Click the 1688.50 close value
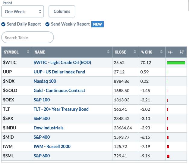The image size is (189, 164). (121, 91)
